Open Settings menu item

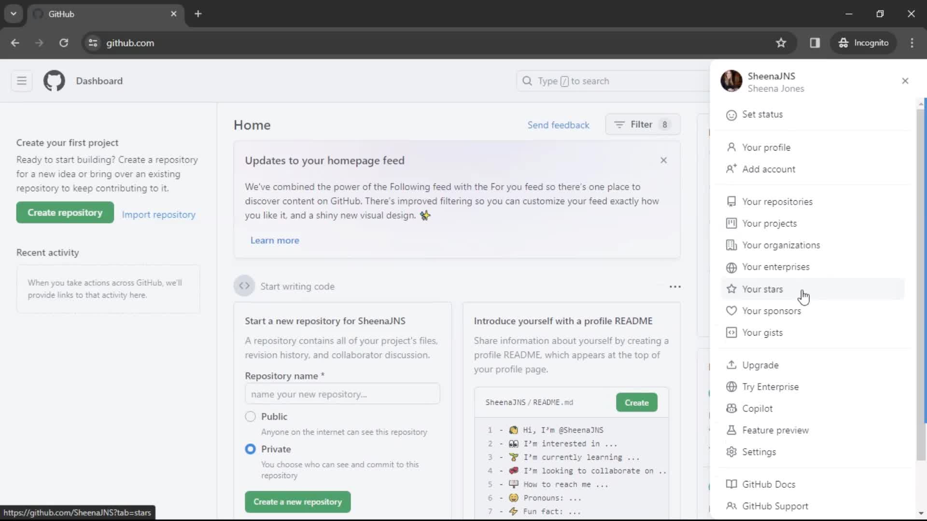point(759,452)
